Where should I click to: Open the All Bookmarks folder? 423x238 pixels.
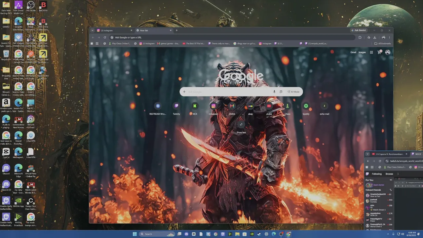coord(382,43)
